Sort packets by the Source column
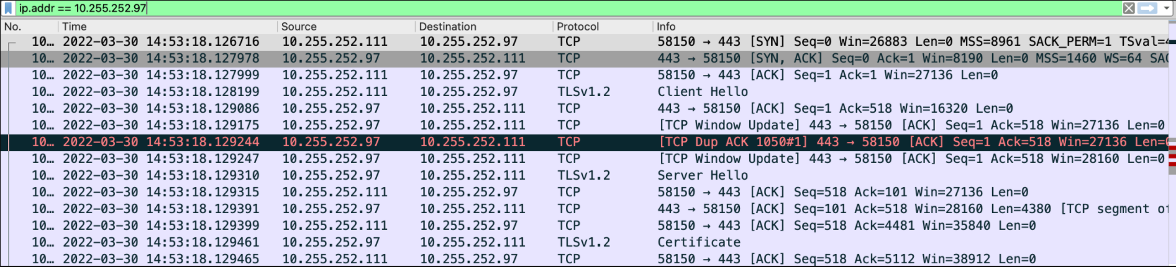This screenshot has width=1176, height=267. click(x=346, y=27)
